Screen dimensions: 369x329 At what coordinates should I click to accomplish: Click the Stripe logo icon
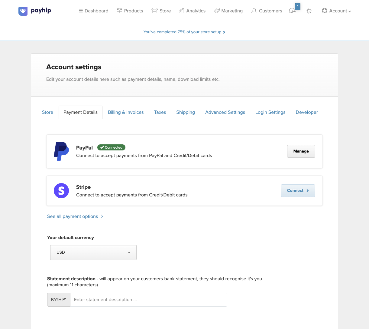point(61,191)
